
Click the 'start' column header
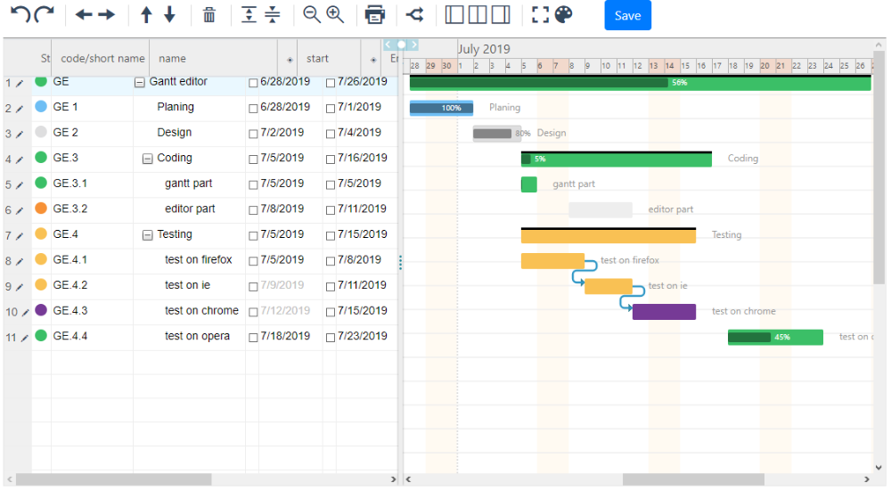(x=317, y=59)
